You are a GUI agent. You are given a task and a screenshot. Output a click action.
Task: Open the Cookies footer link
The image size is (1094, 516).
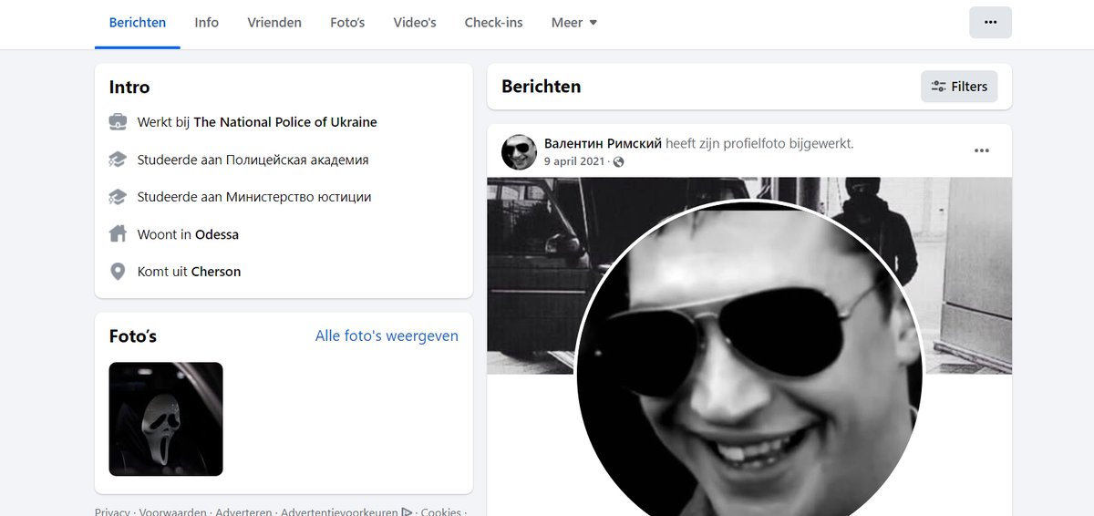click(440, 513)
